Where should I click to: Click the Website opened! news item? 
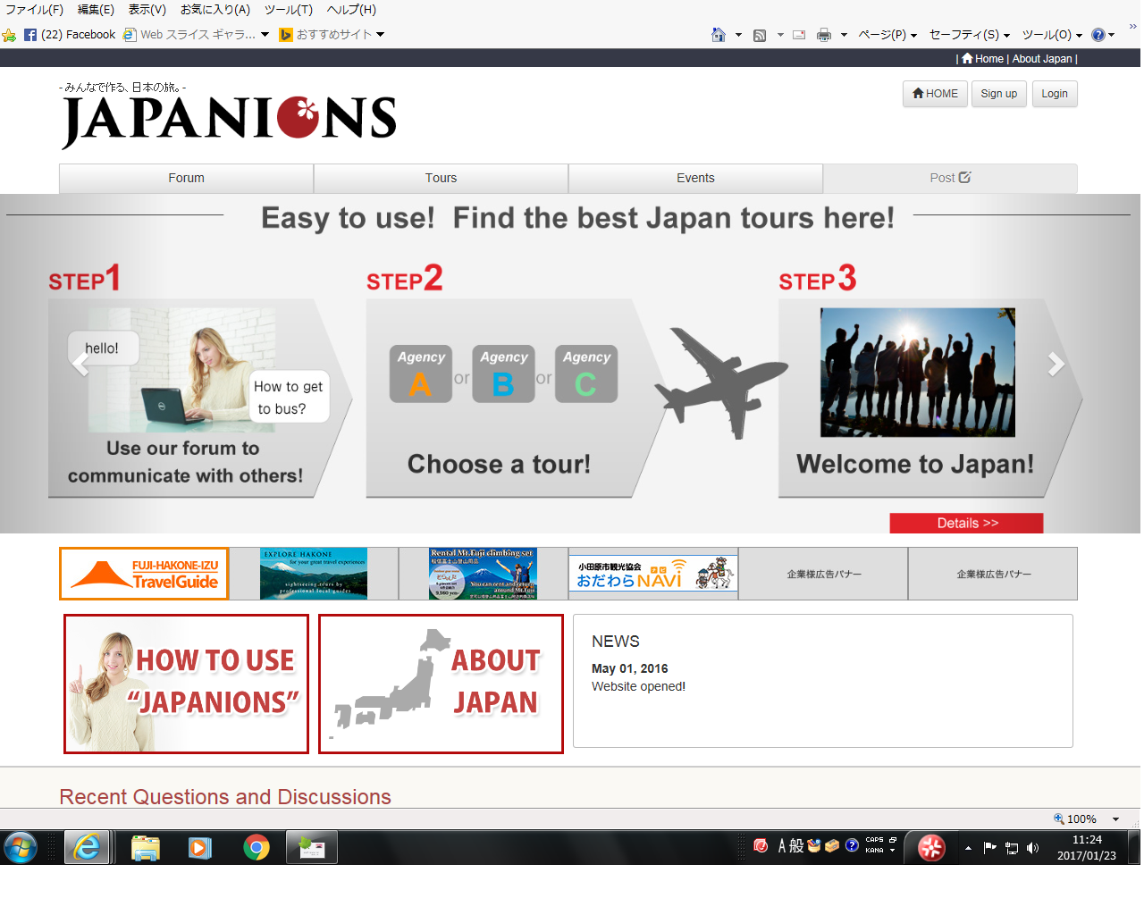click(638, 687)
